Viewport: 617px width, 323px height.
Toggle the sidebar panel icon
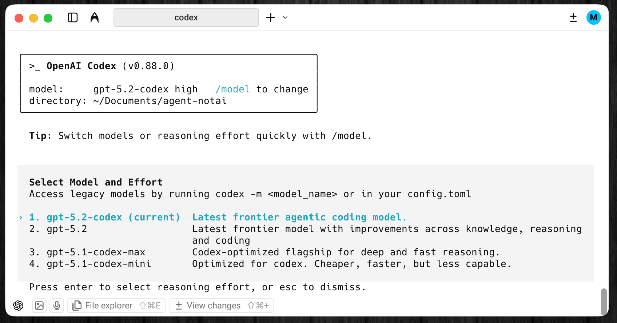pyautogui.click(x=73, y=17)
